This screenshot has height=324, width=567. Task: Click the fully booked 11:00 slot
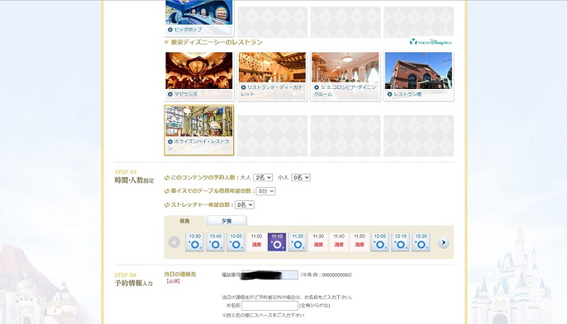[x=256, y=242]
